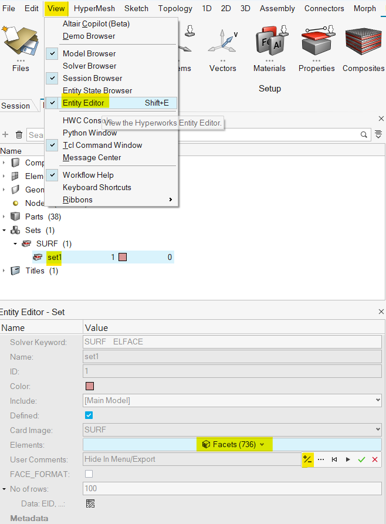Viewport: 386px width, 524px height.
Task: Click the Color swatch in Entity Editor
Action: point(90,386)
